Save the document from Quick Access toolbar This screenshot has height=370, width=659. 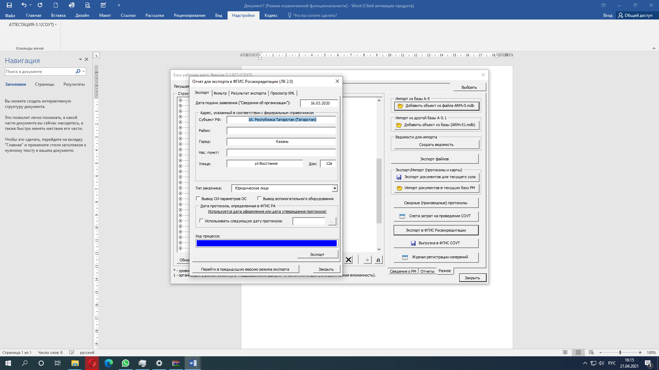[9, 5]
